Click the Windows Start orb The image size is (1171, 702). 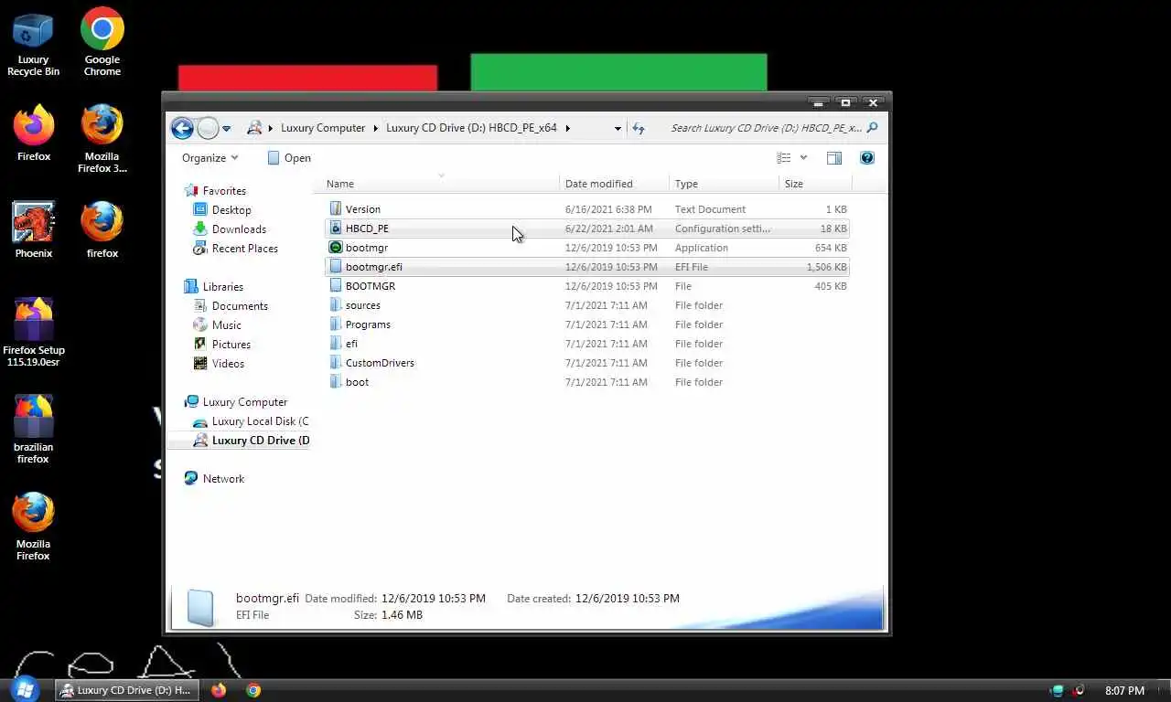[25, 690]
